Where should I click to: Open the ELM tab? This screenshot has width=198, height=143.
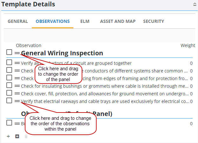click(x=85, y=21)
